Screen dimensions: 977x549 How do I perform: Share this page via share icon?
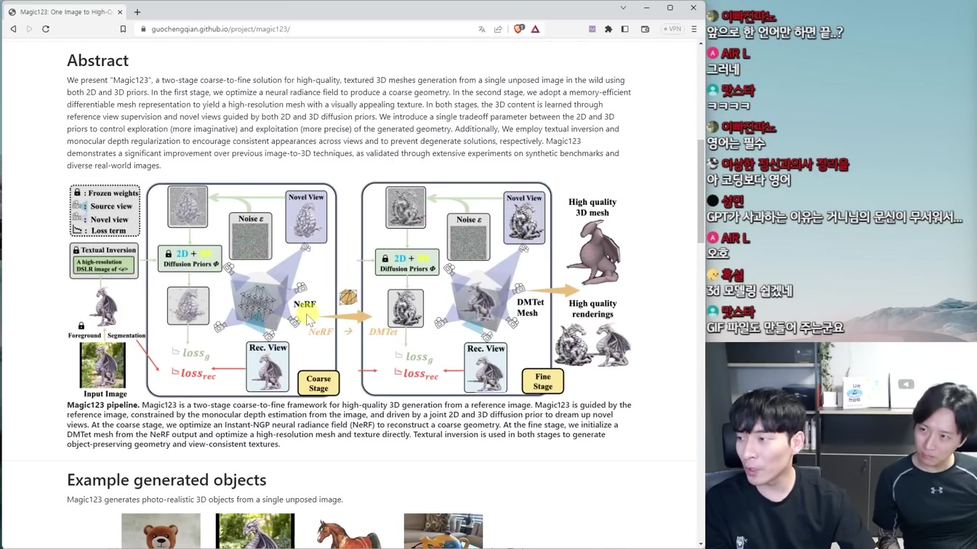click(498, 29)
